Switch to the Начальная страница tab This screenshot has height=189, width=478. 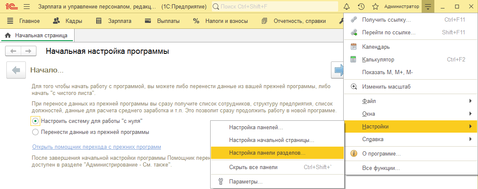pos(37,36)
